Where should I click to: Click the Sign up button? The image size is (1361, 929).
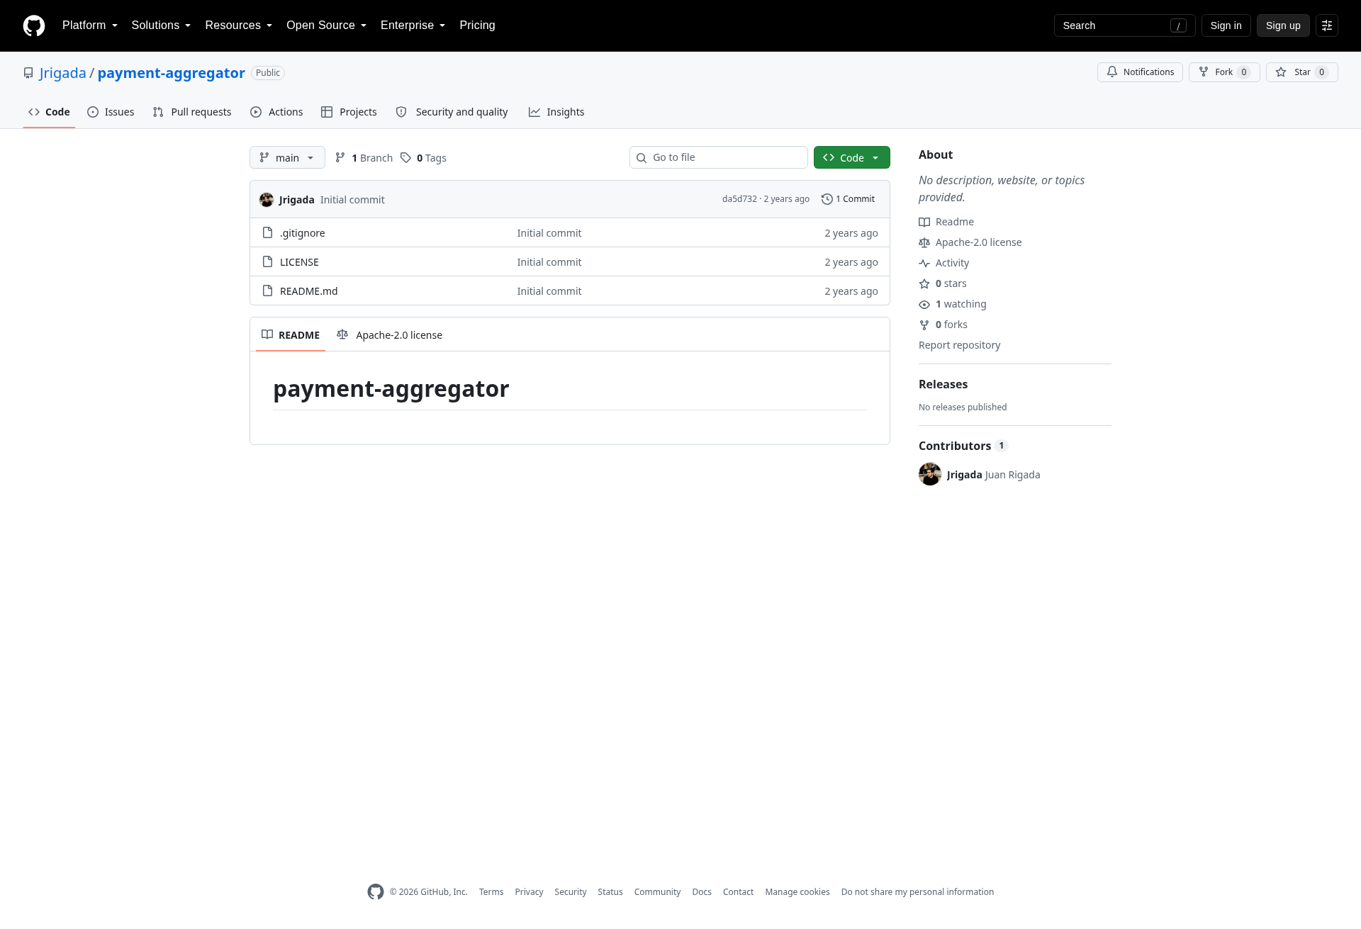click(1283, 26)
